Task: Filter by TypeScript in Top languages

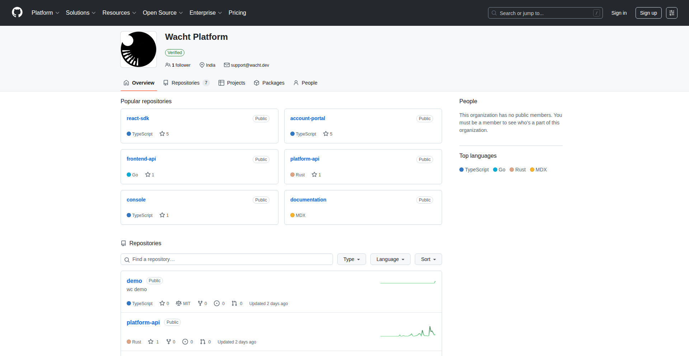Action: point(474,170)
